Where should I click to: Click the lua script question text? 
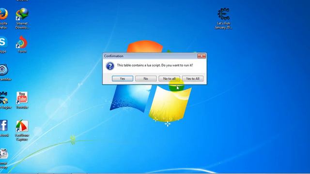[155, 65]
